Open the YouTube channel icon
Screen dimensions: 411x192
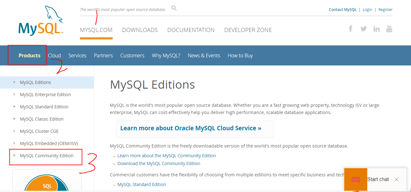[x=389, y=29]
